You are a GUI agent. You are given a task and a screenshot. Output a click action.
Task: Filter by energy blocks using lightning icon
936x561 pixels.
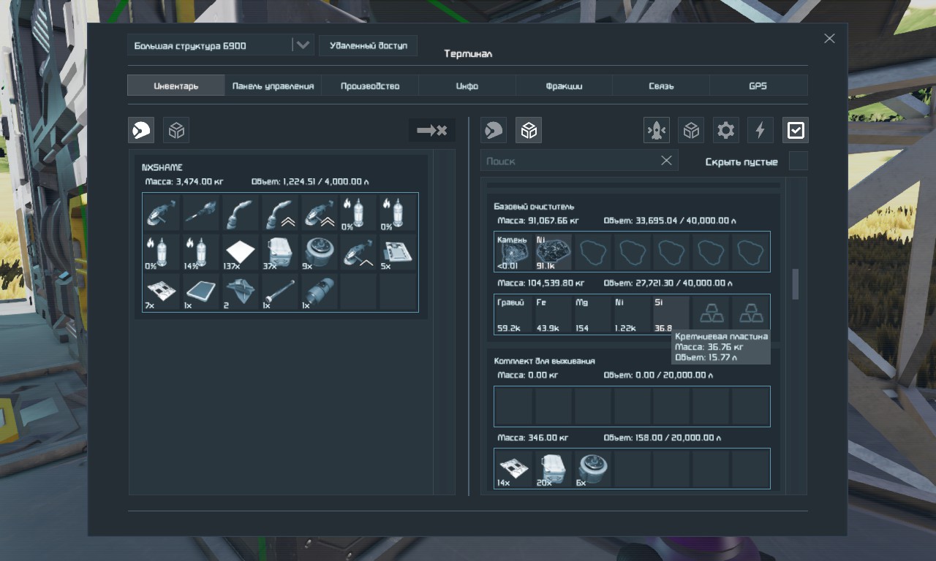760,130
